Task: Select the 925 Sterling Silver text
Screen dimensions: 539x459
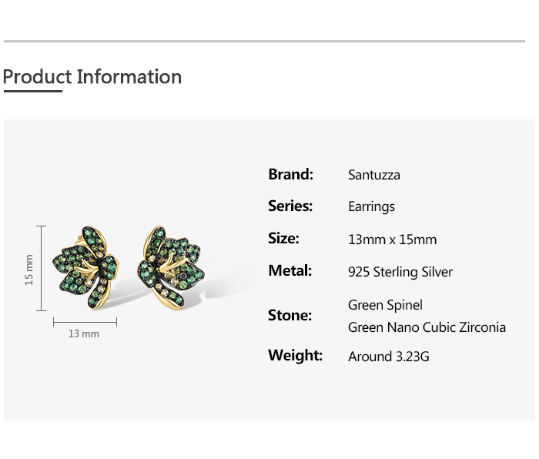Action: [400, 272]
